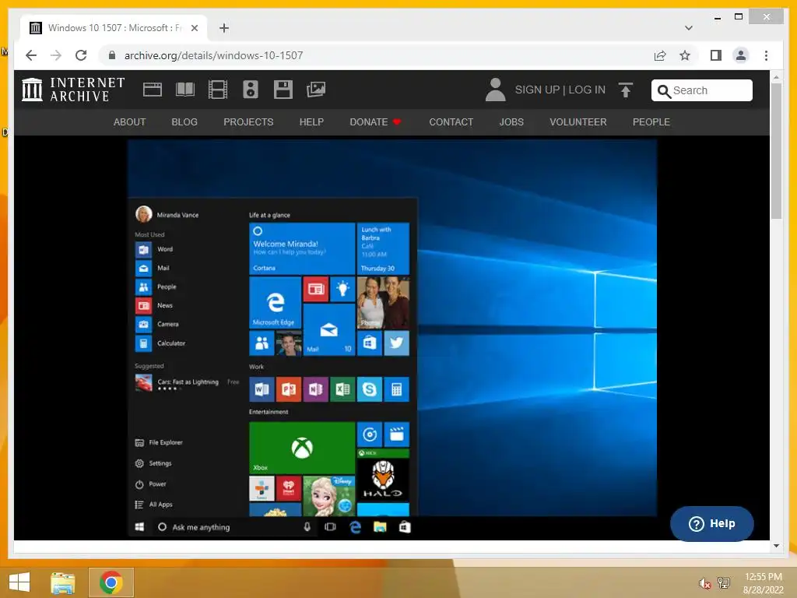This screenshot has height=598, width=797.
Task: Open the Texts book icon
Action: (x=185, y=90)
